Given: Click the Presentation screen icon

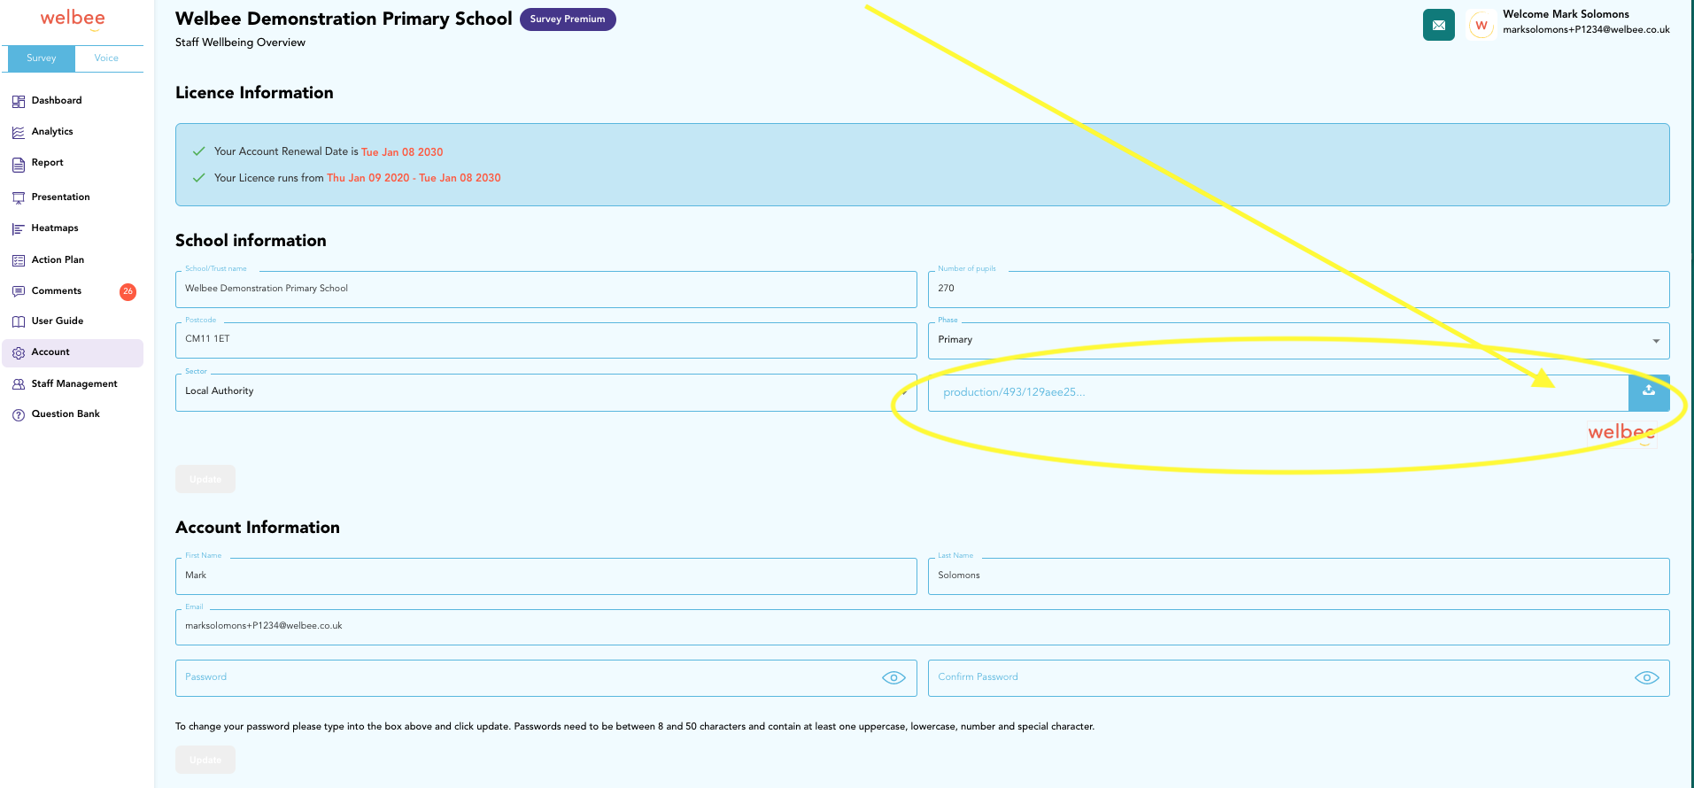Looking at the screenshot, I should (x=19, y=197).
